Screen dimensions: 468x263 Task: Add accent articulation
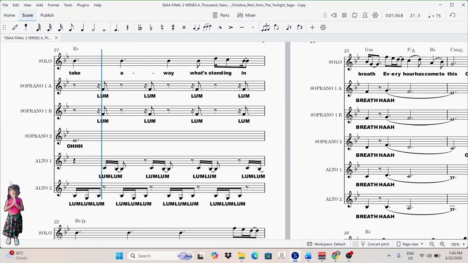[231, 27]
